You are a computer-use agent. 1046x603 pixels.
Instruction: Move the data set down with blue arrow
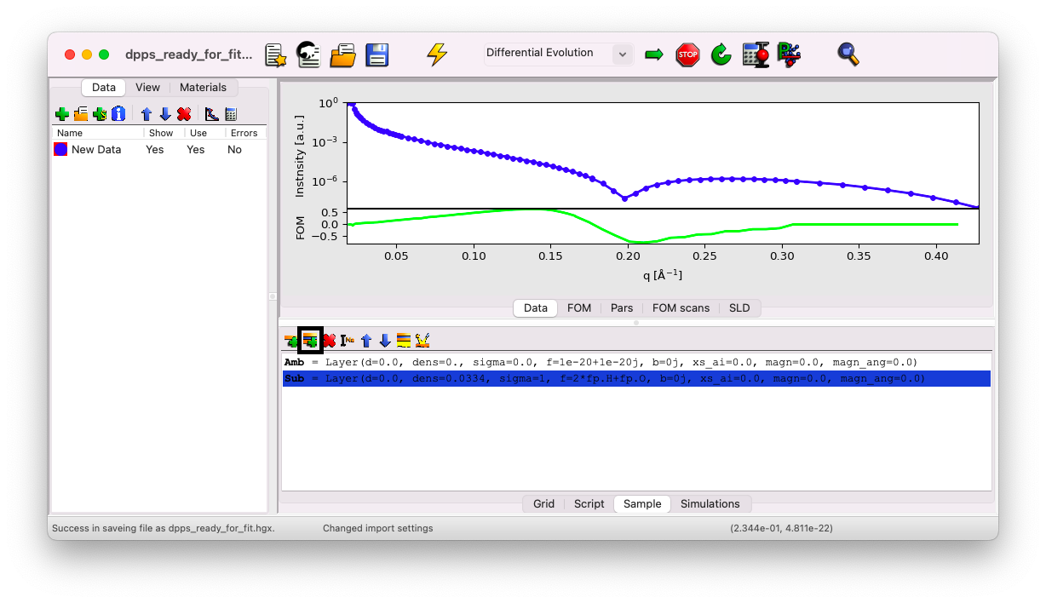(x=165, y=114)
